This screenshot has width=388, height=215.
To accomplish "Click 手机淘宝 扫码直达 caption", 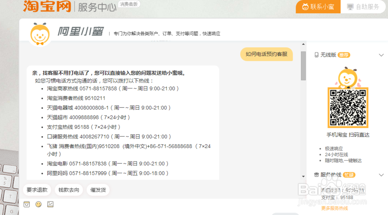I will [348, 135].
